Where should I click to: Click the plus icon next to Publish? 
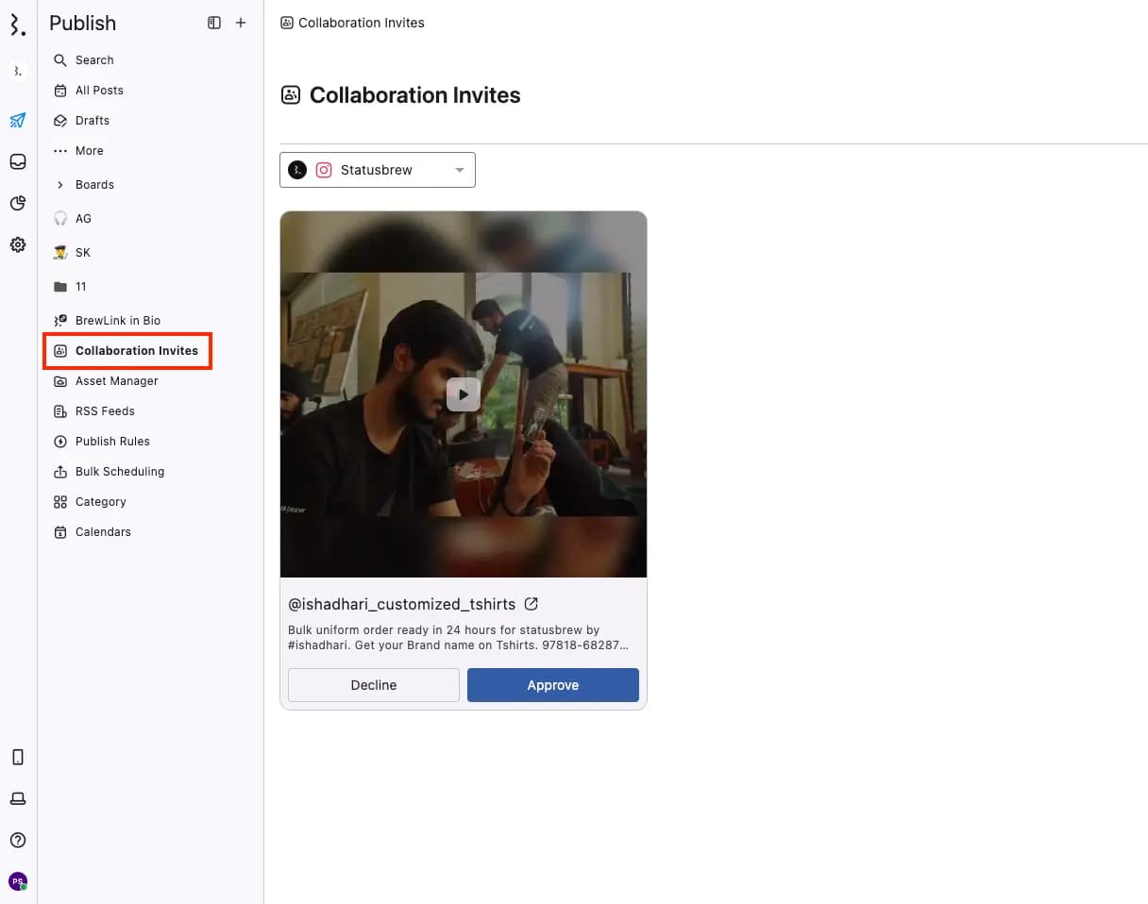[x=241, y=23]
